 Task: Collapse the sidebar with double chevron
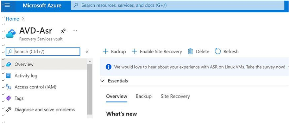(x=87, y=52)
